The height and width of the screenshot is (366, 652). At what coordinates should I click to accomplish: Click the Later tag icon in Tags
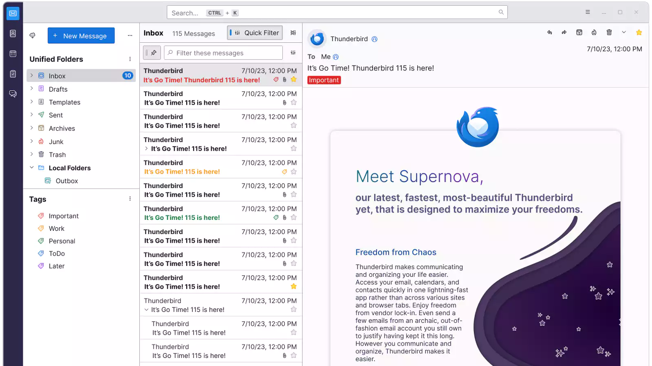41,266
